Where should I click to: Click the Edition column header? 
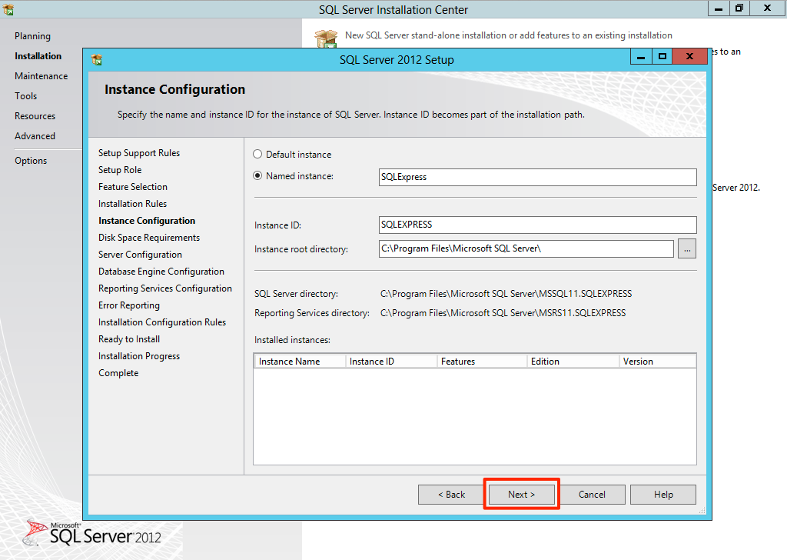click(x=573, y=362)
